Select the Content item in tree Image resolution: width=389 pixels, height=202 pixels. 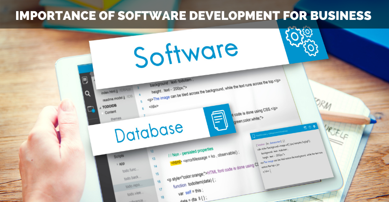coord(110,112)
